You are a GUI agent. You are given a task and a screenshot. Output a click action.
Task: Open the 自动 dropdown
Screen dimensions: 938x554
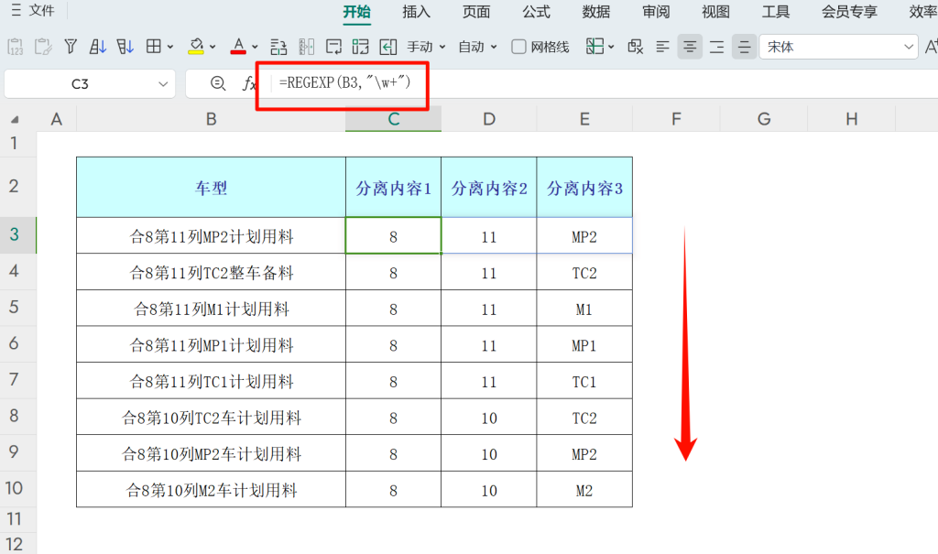point(477,47)
